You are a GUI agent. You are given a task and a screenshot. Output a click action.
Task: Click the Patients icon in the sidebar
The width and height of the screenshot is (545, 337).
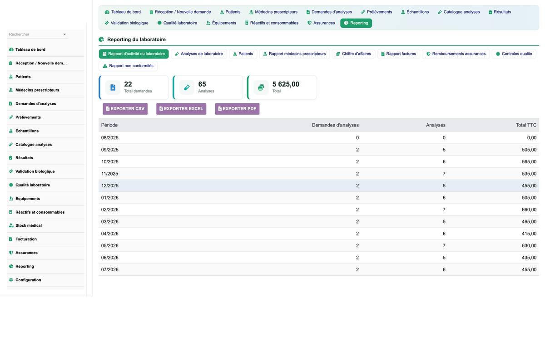tap(11, 77)
